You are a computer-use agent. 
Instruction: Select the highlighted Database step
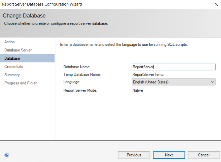[x=12, y=58]
